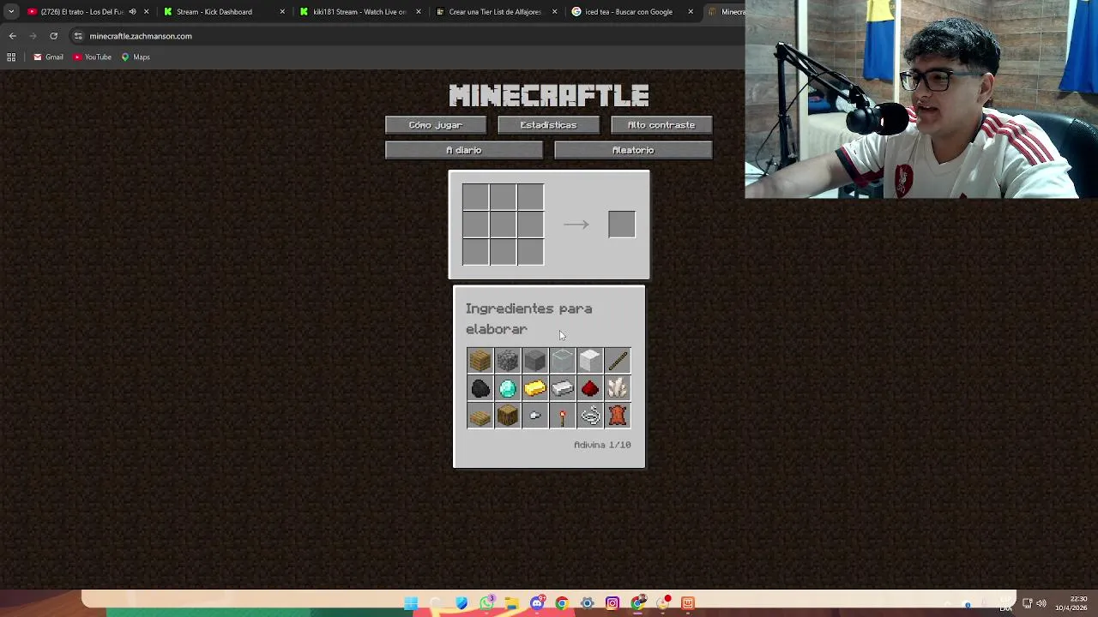
Task: Pick the redstone dust ingredient
Action: (589, 388)
